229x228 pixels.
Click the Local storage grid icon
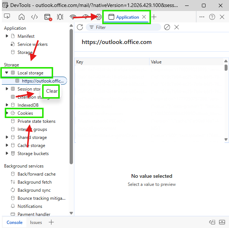(x=13, y=73)
